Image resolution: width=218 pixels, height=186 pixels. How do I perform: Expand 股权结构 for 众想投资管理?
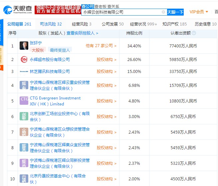coord(107,132)
